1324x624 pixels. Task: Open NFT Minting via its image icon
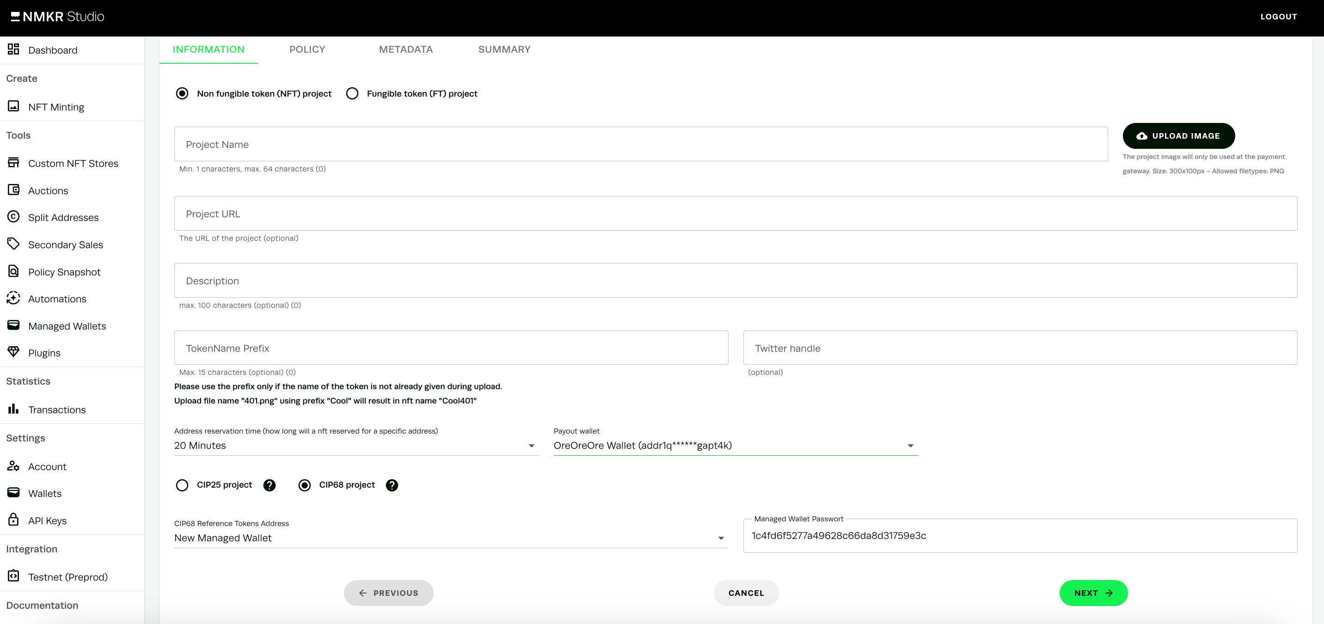13,106
